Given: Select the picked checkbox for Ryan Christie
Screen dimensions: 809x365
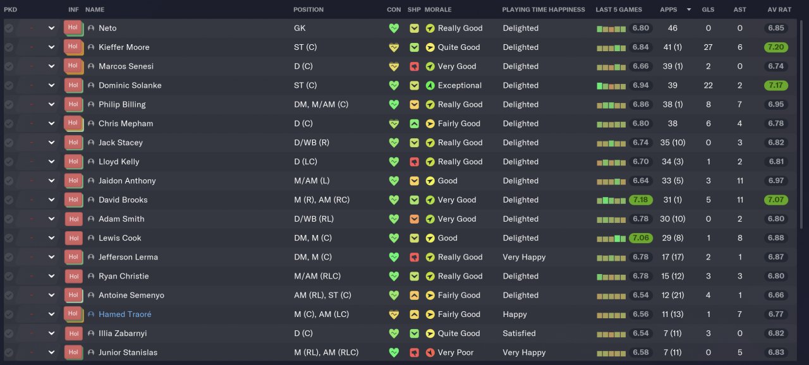Looking at the screenshot, I should tap(9, 277).
